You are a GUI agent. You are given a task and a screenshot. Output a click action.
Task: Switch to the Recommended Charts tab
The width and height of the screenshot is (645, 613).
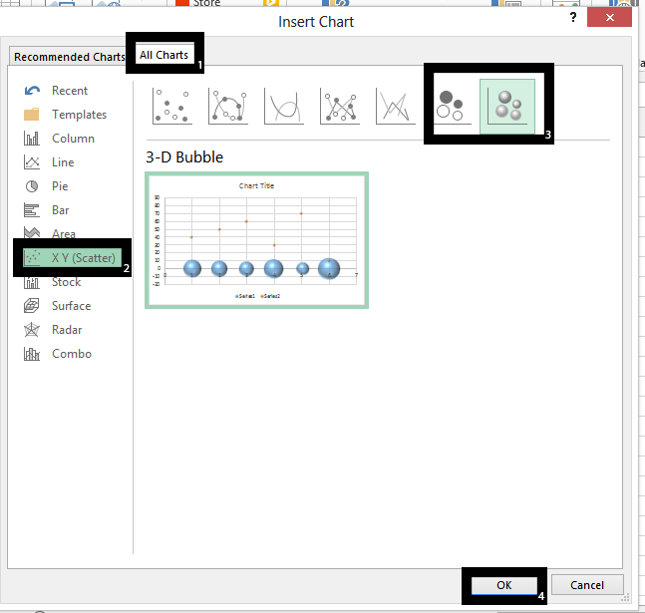click(x=69, y=57)
